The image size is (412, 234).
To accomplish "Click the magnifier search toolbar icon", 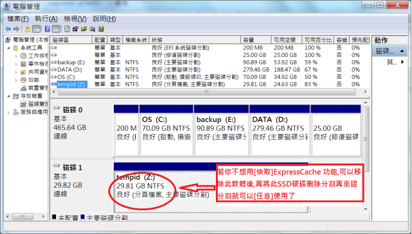I will coord(92,29).
